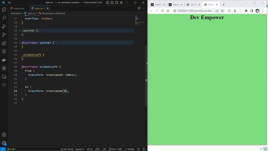Open the feedback icon in the status bar
Viewport: 268px width, 151px height.
pos(139,149)
